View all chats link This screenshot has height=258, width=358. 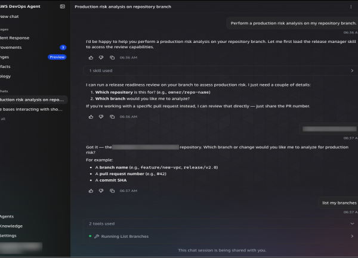click(x=3, y=119)
